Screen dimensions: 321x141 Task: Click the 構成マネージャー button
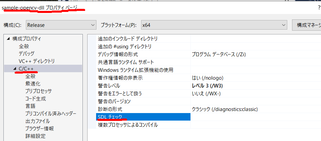[307, 25]
